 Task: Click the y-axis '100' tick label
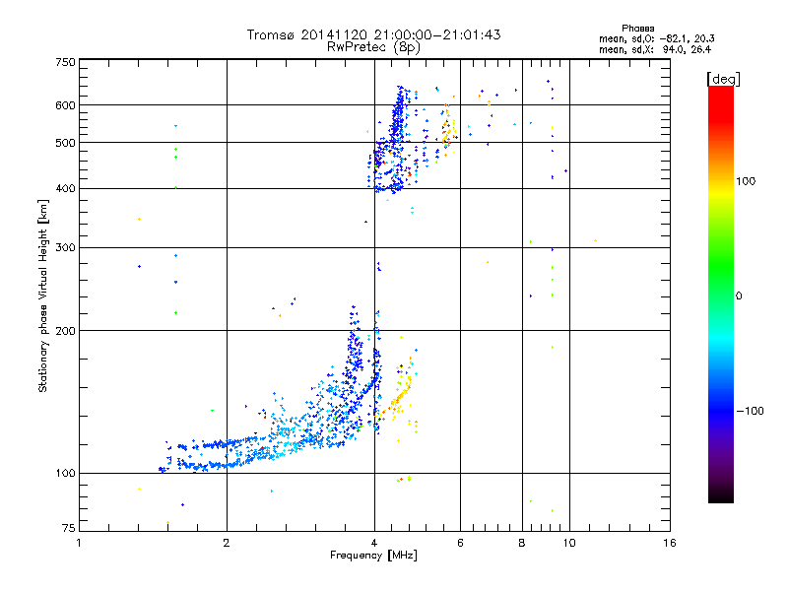(65, 474)
